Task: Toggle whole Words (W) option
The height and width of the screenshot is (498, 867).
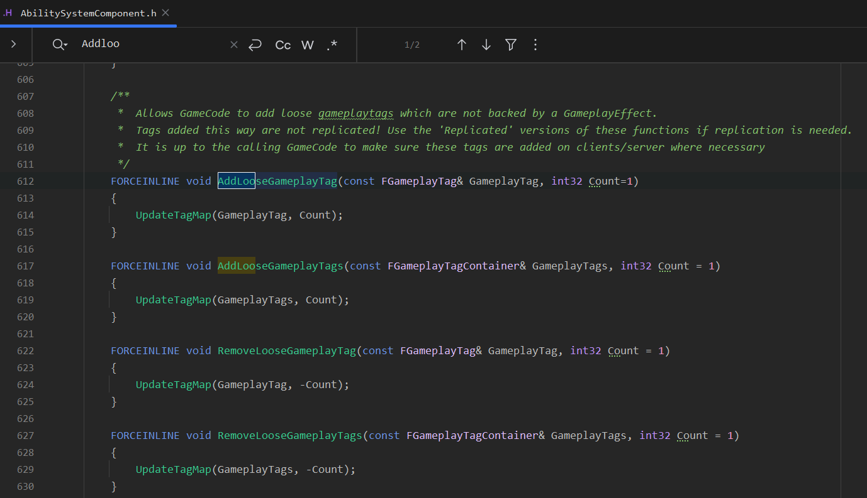Action: coord(307,45)
